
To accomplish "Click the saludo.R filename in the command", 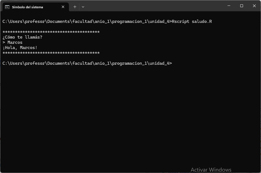I will coord(202,21).
